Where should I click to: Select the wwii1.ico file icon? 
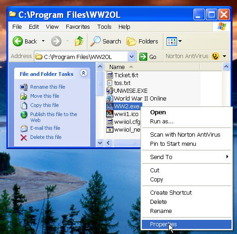pyautogui.click(x=110, y=114)
